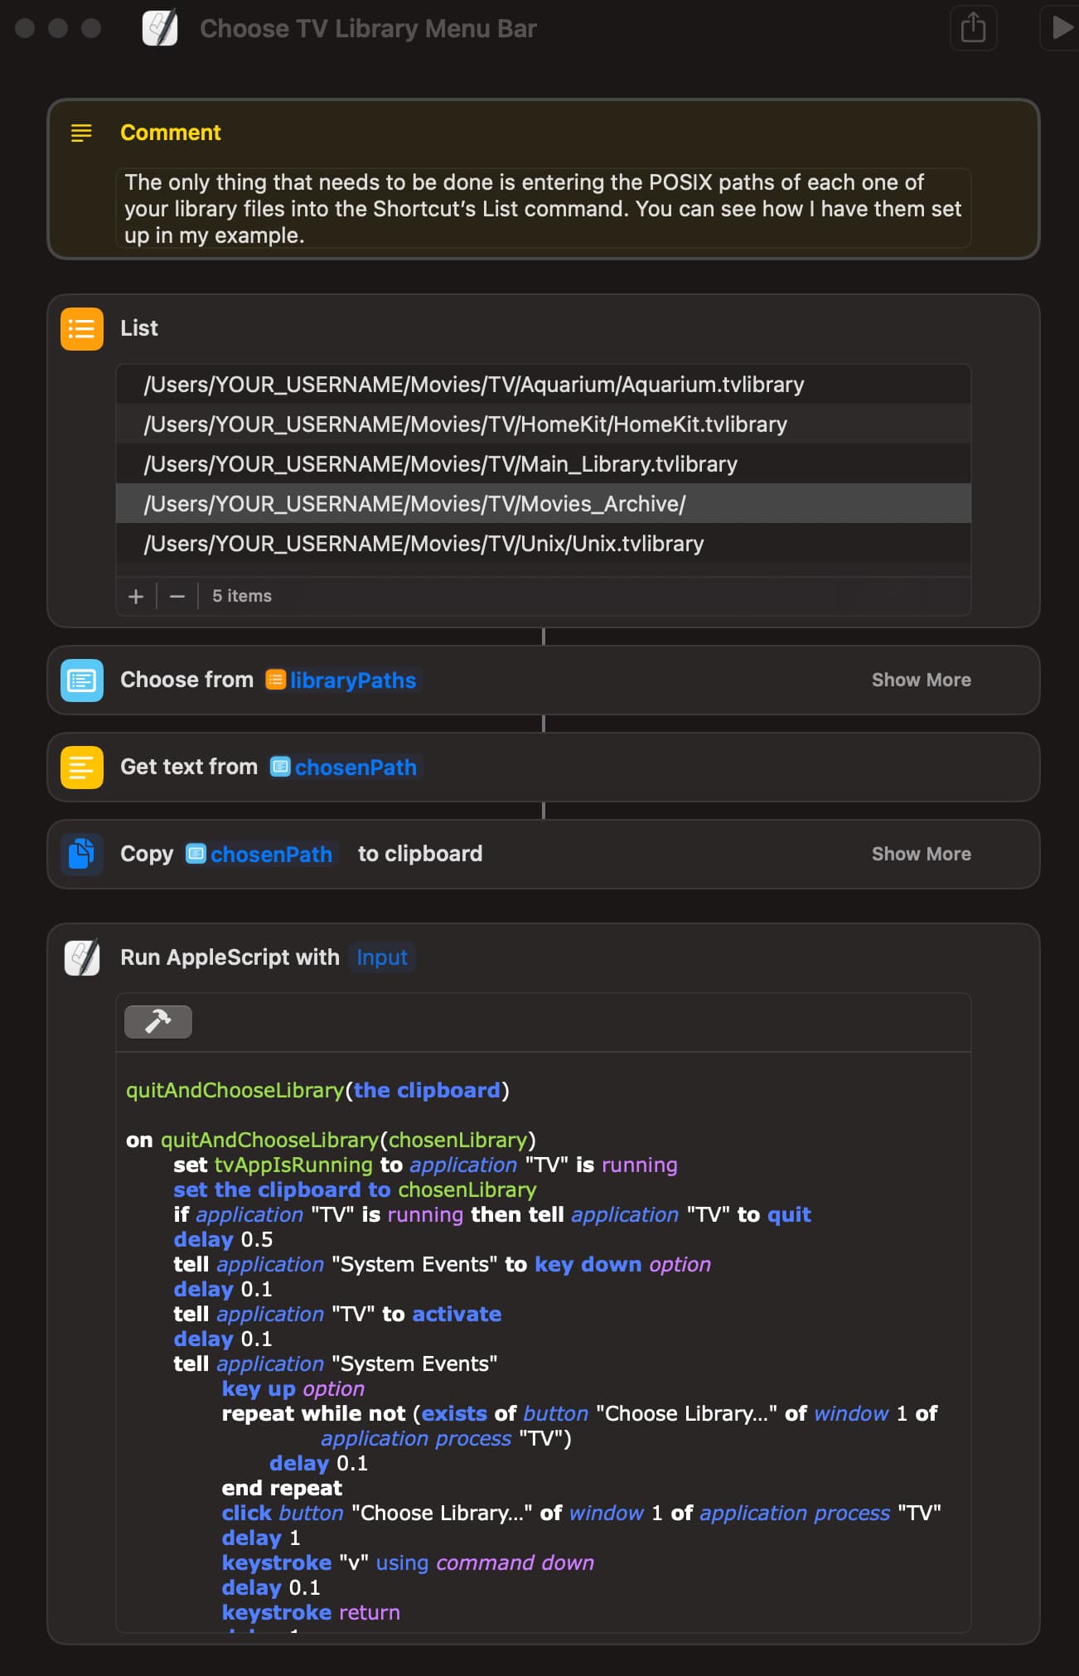Show More options for Copy to clipboard action
This screenshot has width=1079, height=1676.
pyautogui.click(x=922, y=855)
